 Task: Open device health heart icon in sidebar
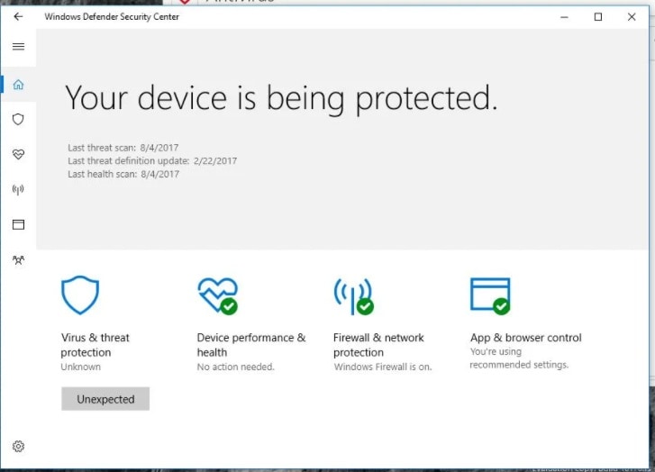tap(18, 154)
